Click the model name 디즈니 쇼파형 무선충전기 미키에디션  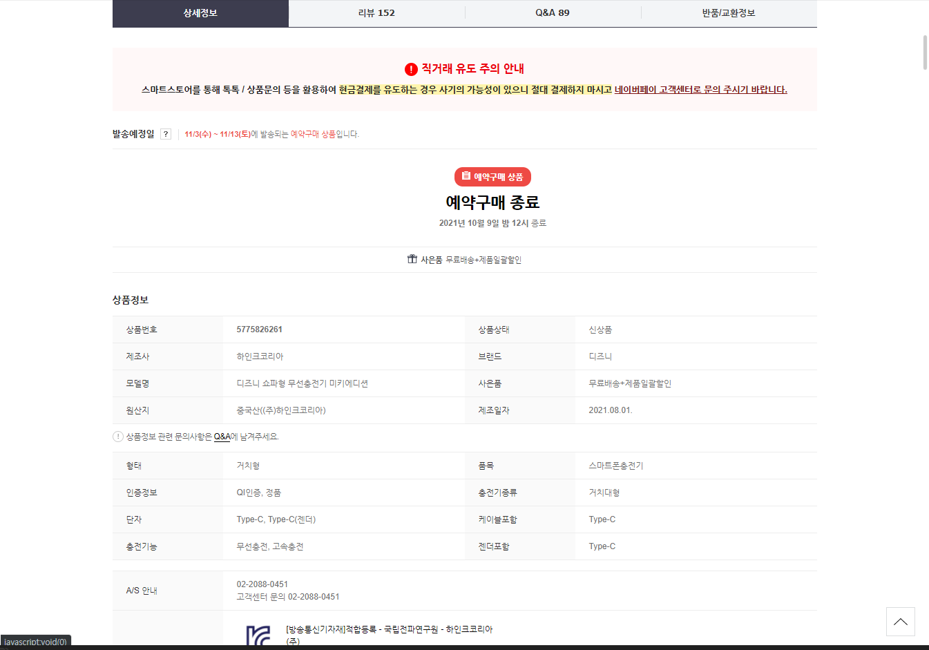[x=302, y=383]
